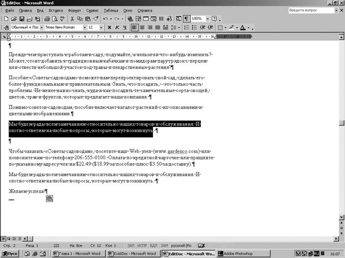This screenshot has width=345, height=258.
Task: Align the paragraph to the right
Action: pos(150,28)
